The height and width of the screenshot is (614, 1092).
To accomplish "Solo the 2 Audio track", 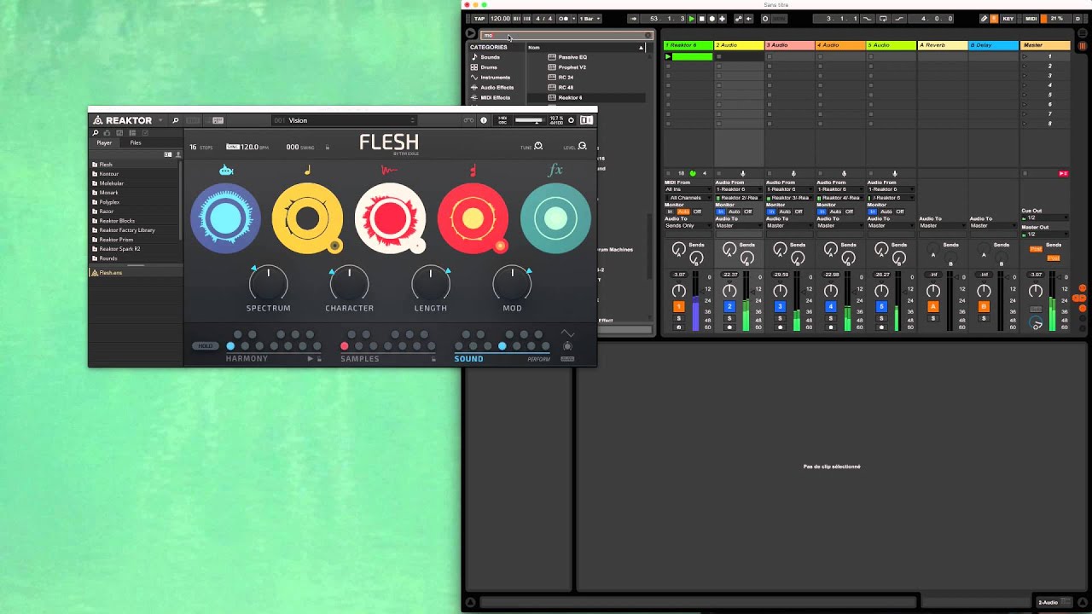I will (729, 318).
